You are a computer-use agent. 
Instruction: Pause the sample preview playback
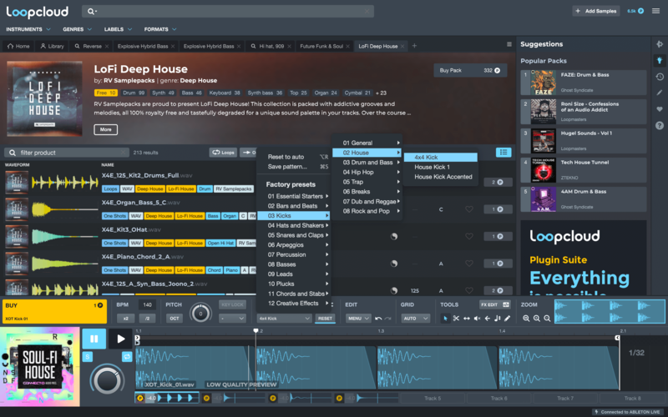pyautogui.click(x=93, y=339)
